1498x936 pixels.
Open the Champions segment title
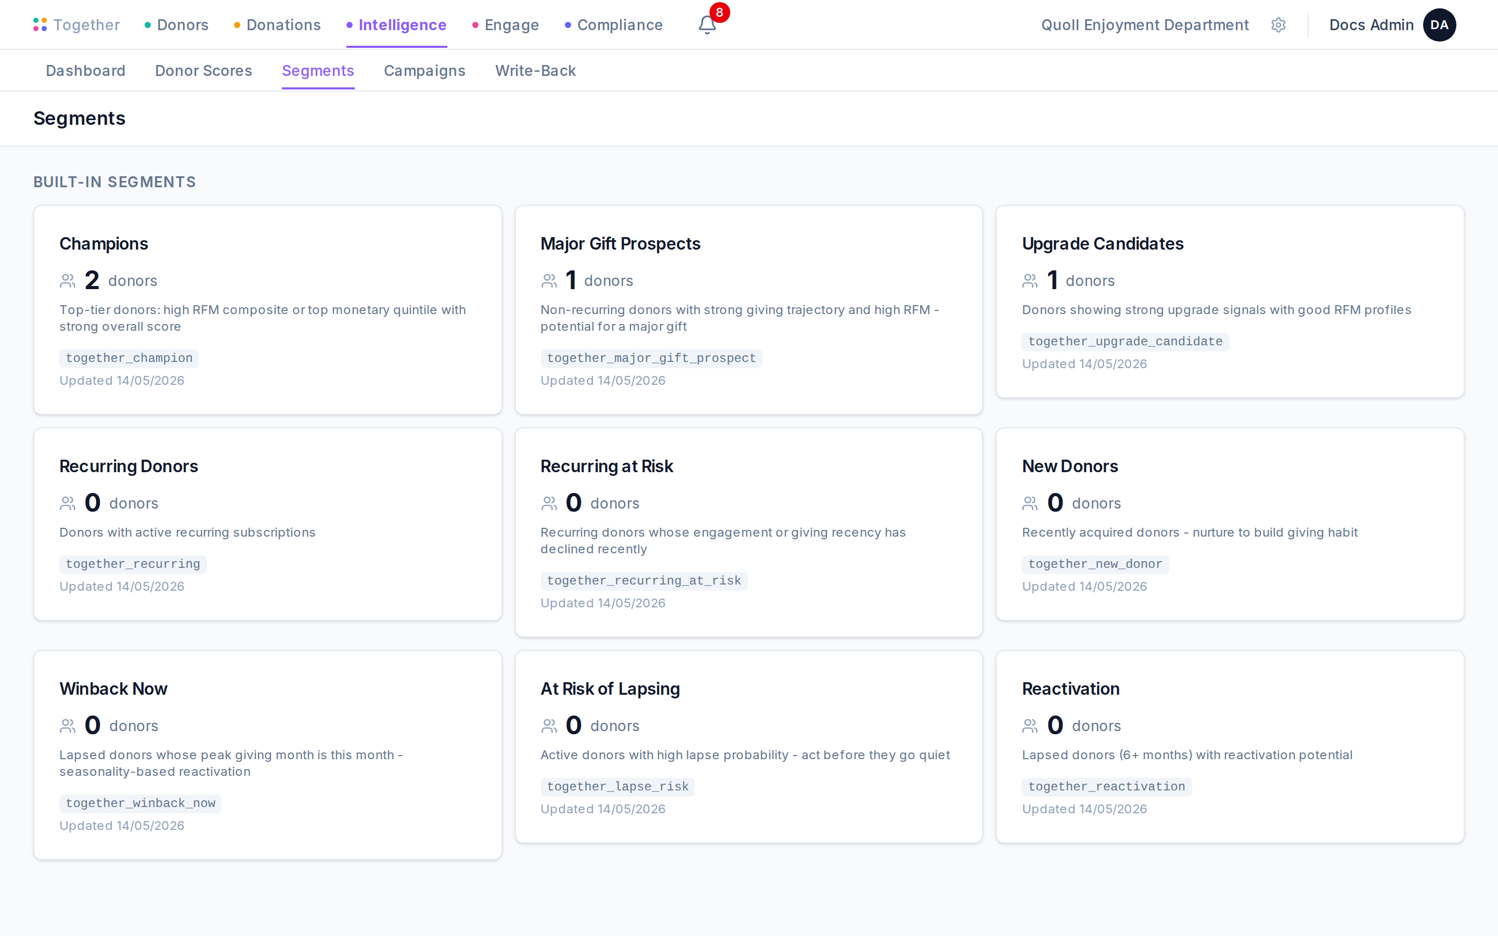(104, 244)
